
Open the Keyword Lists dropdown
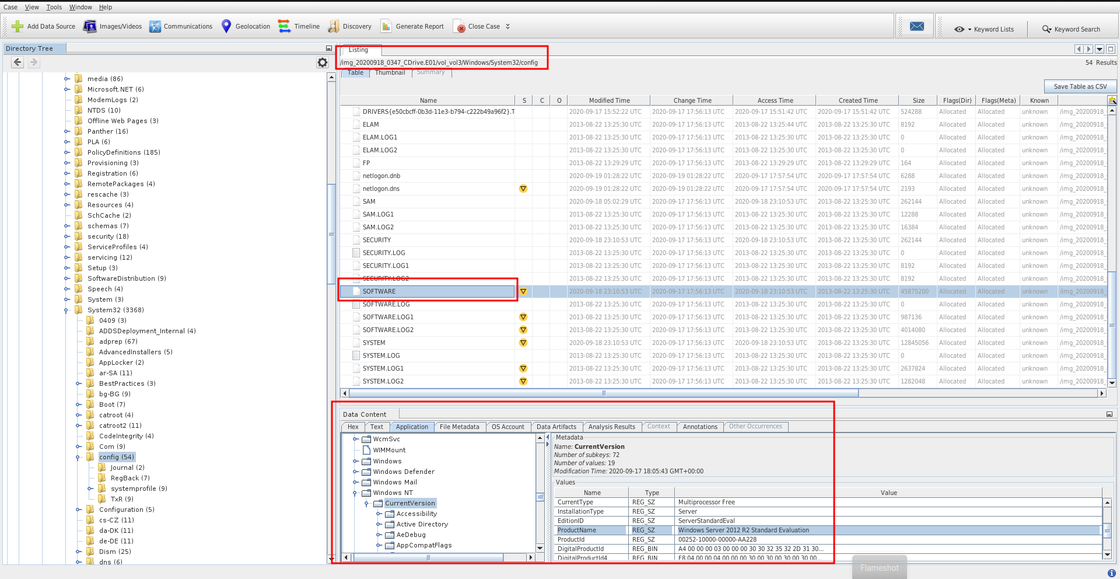click(984, 29)
